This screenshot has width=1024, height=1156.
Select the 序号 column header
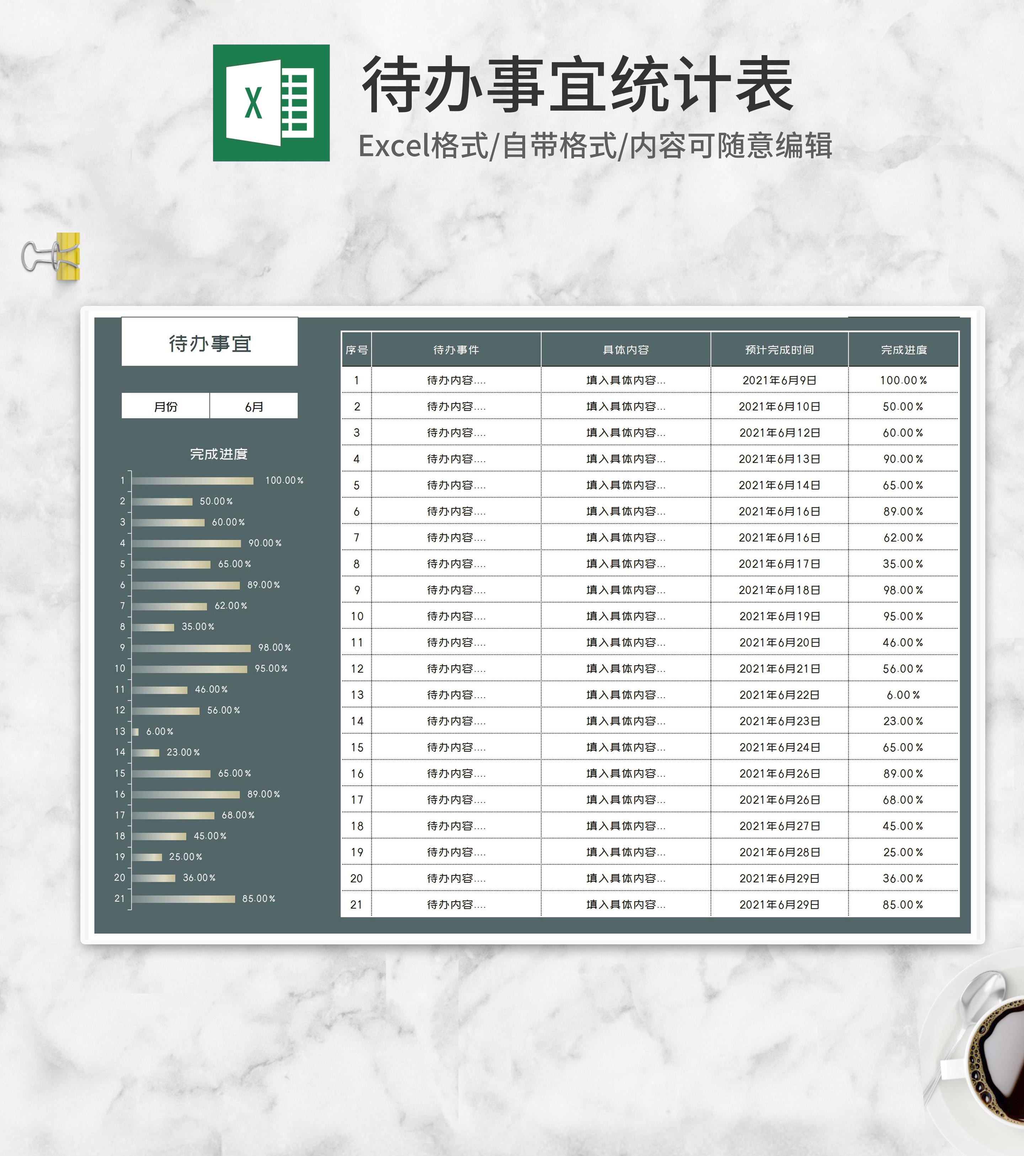click(x=356, y=350)
